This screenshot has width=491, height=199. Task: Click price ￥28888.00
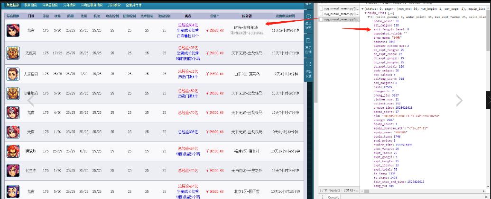[x=215, y=31]
